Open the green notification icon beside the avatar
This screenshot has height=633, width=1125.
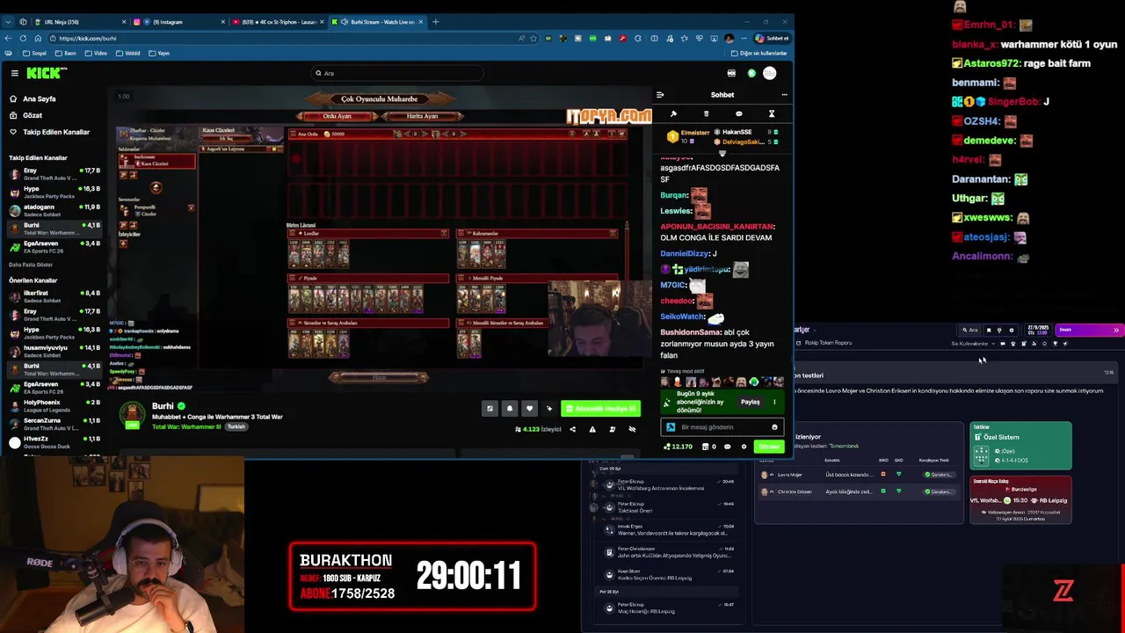pyautogui.click(x=751, y=73)
